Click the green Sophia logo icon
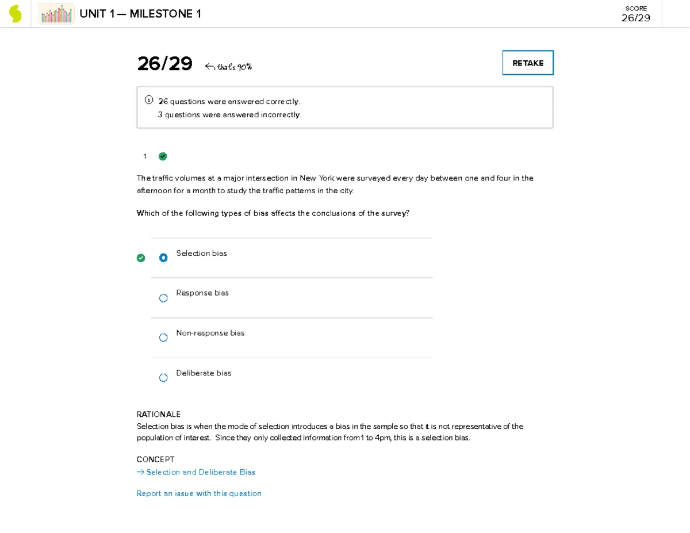 tap(16, 14)
